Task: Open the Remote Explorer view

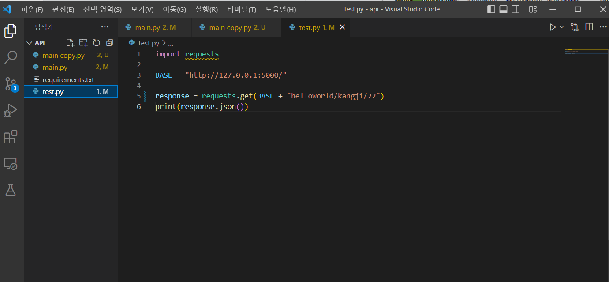Action: tap(11, 164)
